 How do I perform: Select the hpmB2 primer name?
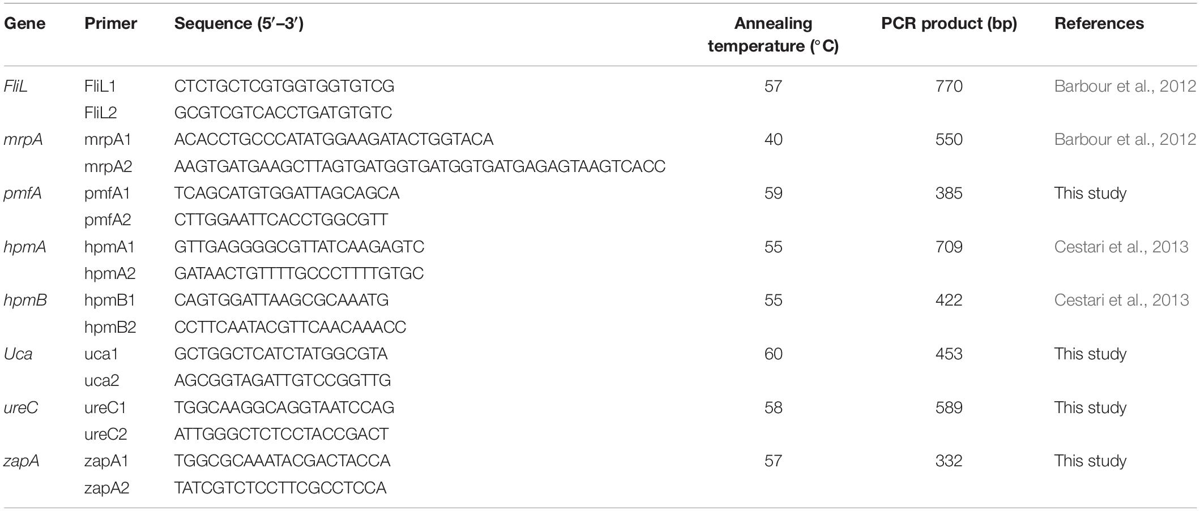[110, 327]
